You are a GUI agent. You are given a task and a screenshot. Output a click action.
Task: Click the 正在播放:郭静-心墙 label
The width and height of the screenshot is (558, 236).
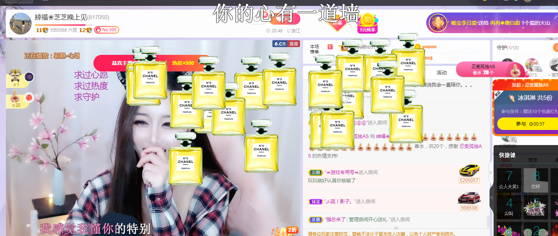coord(52,56)
